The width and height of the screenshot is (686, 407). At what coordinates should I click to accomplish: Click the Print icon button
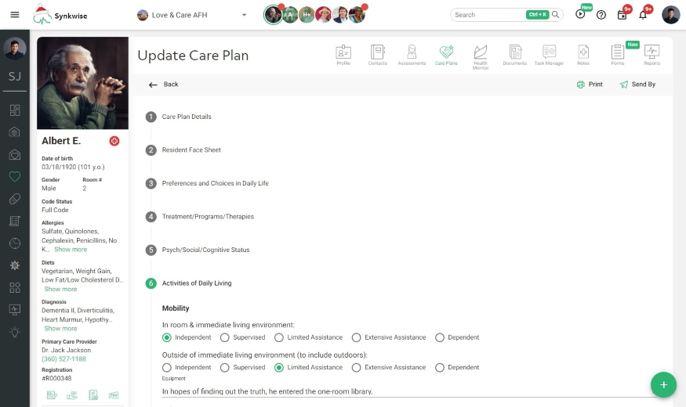click(x=590, y=85)
